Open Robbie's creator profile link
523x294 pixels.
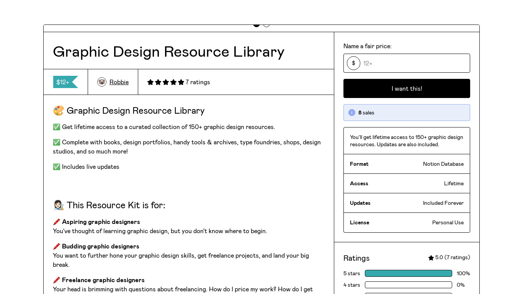pos(119,82)
